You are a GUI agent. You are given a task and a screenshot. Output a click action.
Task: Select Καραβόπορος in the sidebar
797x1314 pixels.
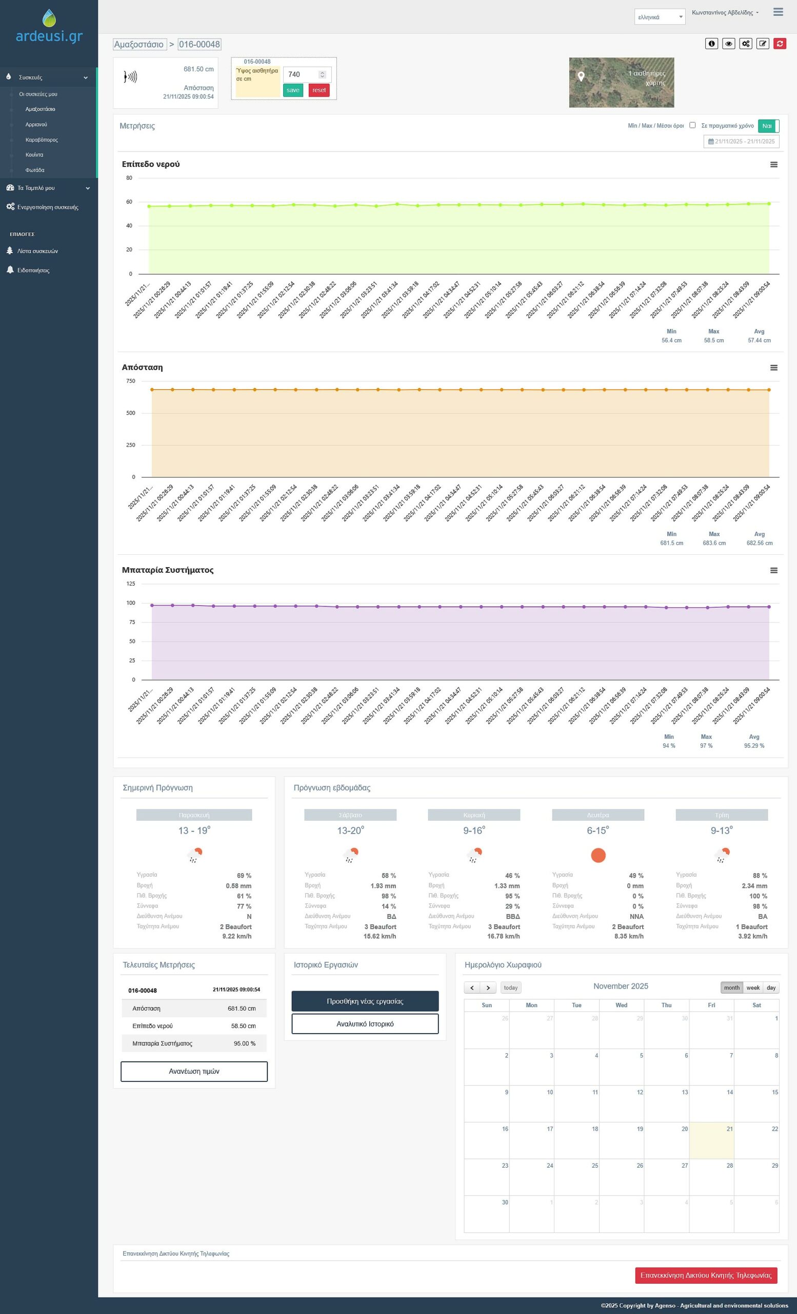pyautogui.click(x=42, y=140)
